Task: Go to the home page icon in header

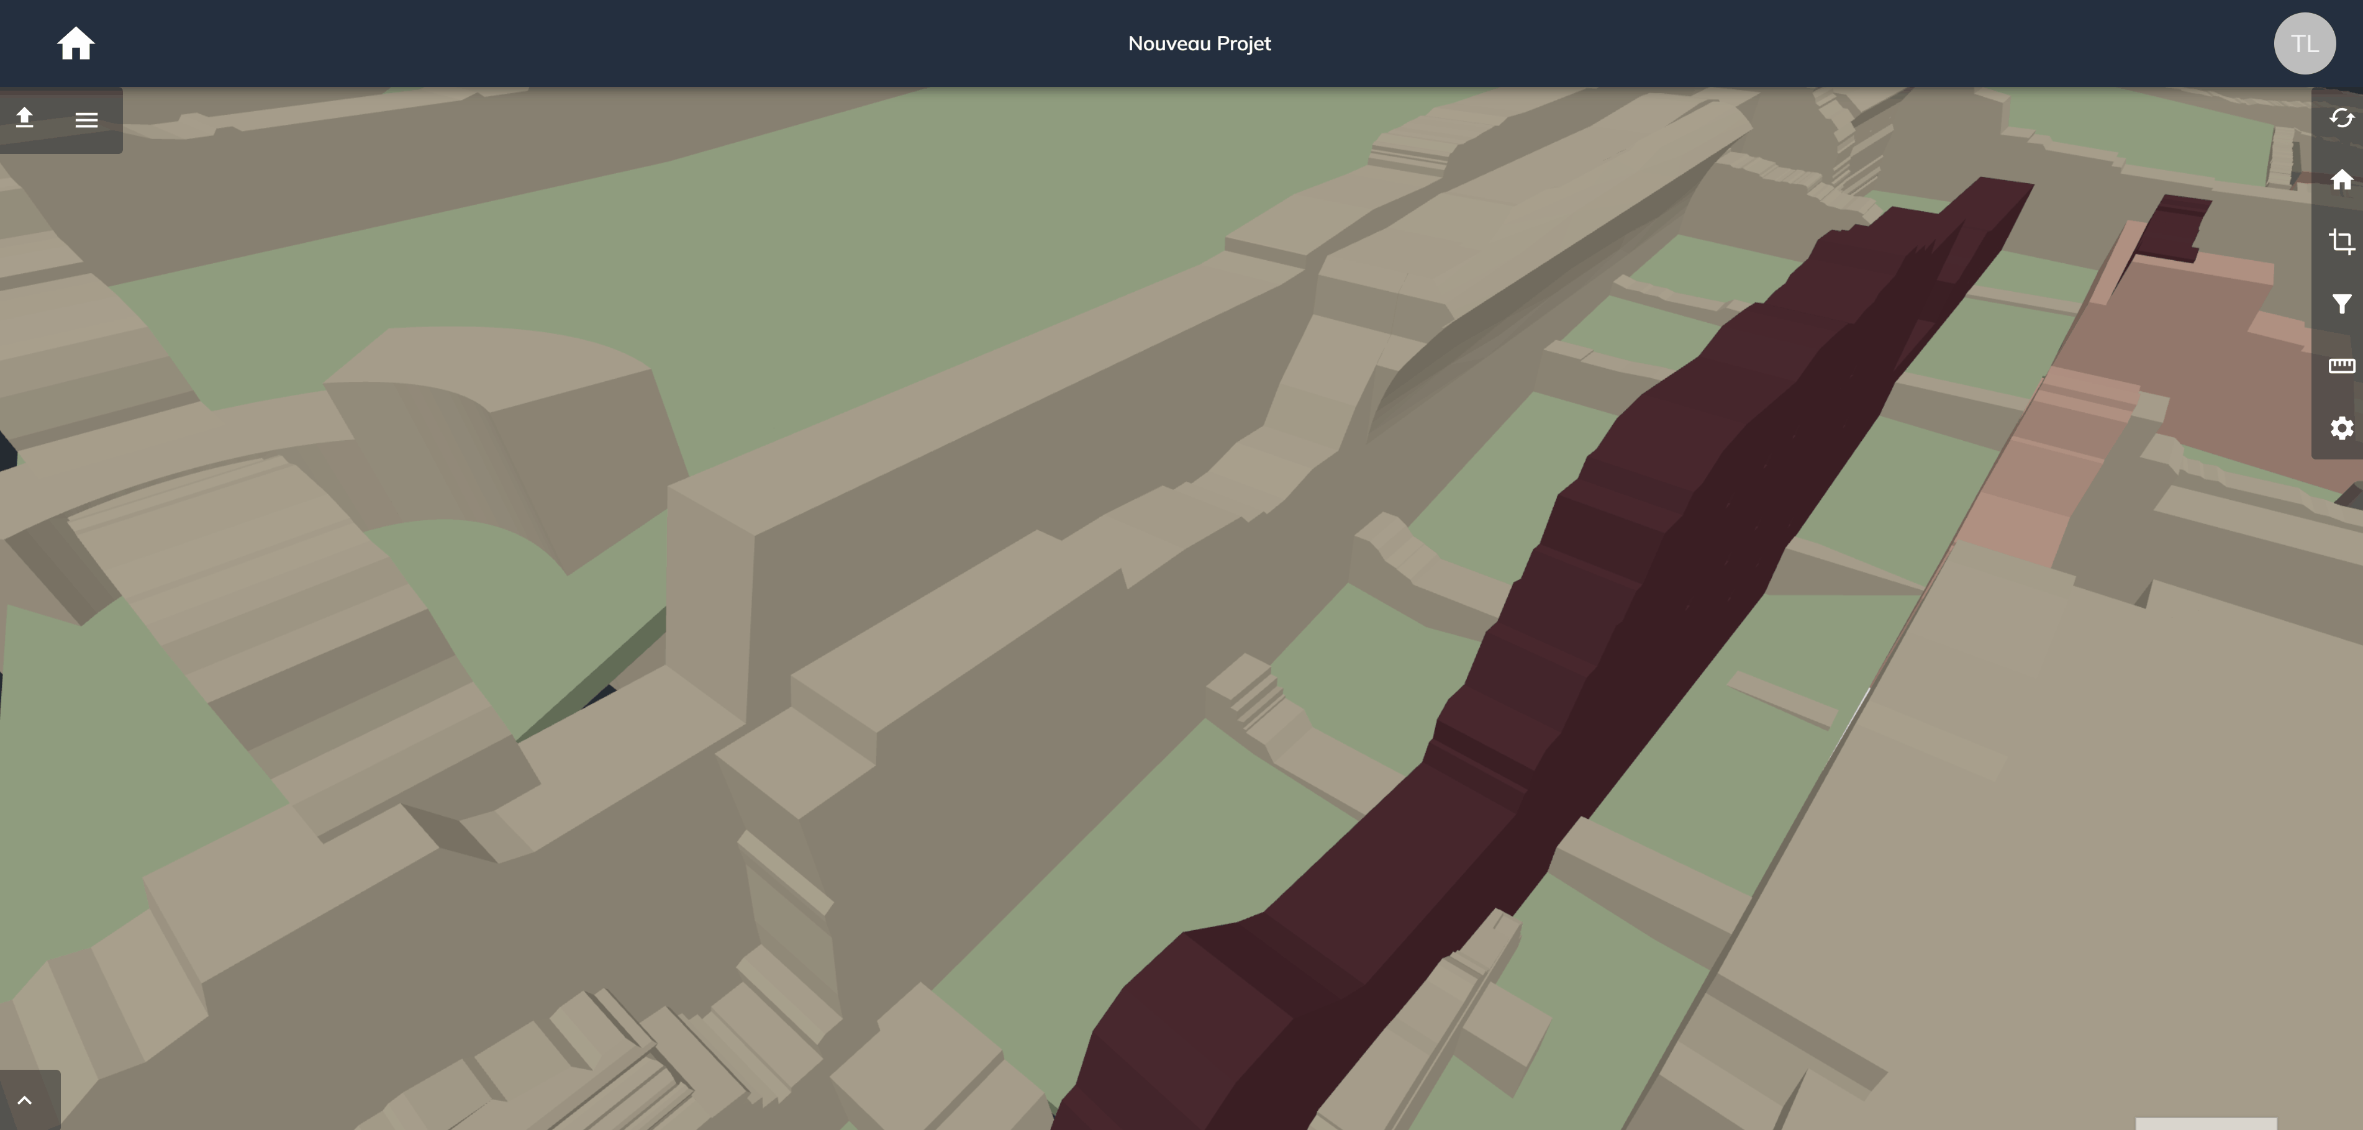Action: 76,43
